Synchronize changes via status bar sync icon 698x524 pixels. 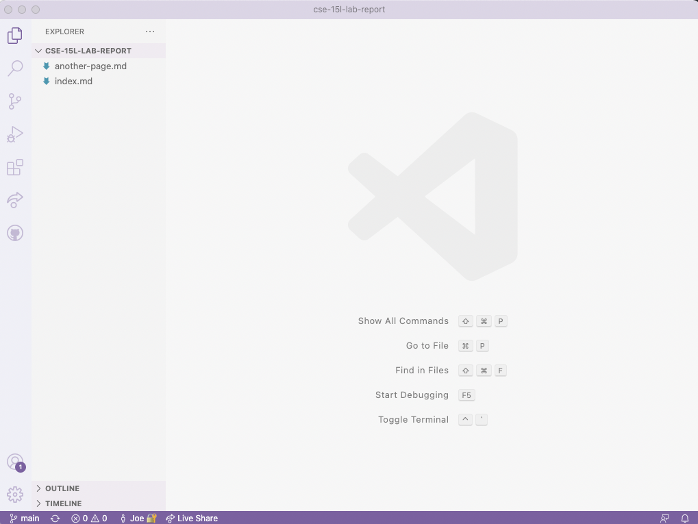click(55, 519)
